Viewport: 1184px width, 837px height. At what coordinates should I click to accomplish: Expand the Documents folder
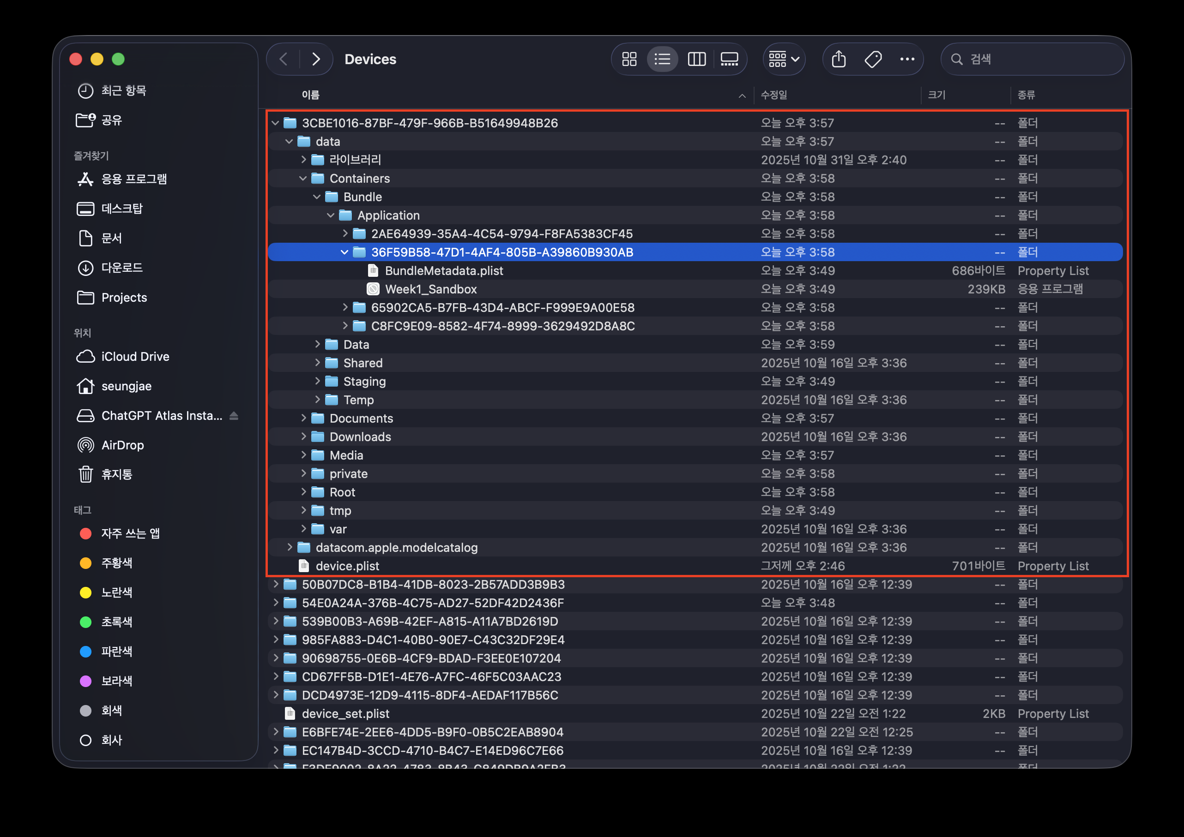303,418
